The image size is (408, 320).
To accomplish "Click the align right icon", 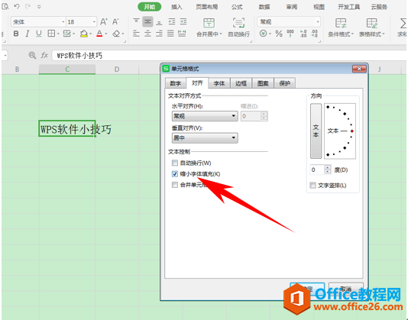I will [159, 34].
